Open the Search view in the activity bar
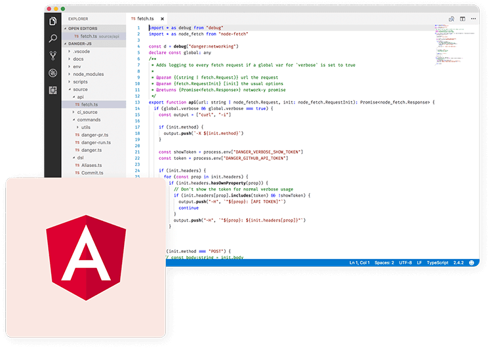Screen dimensions: 490x348 tap(53, 39)
